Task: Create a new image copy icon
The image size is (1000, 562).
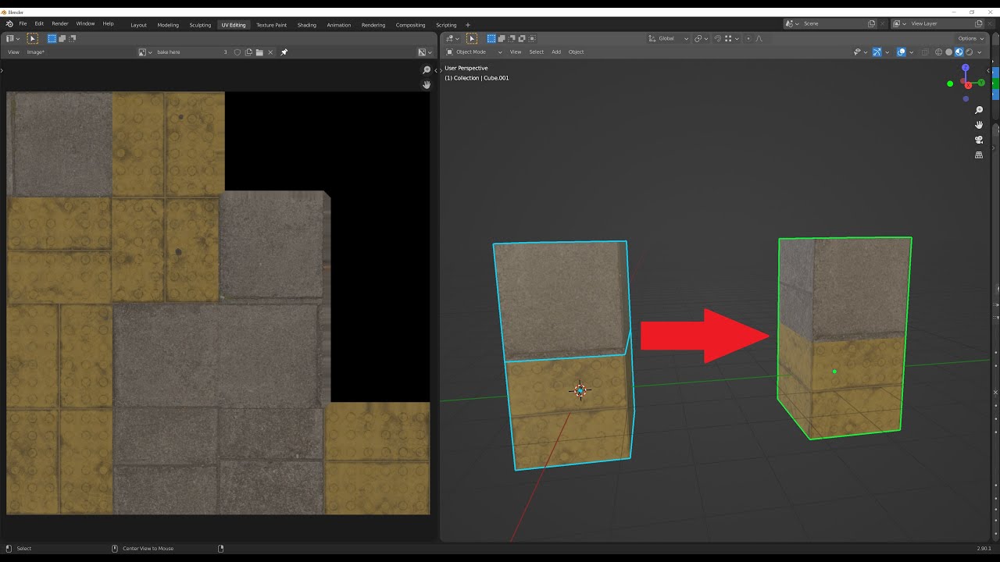Action: 248,52
